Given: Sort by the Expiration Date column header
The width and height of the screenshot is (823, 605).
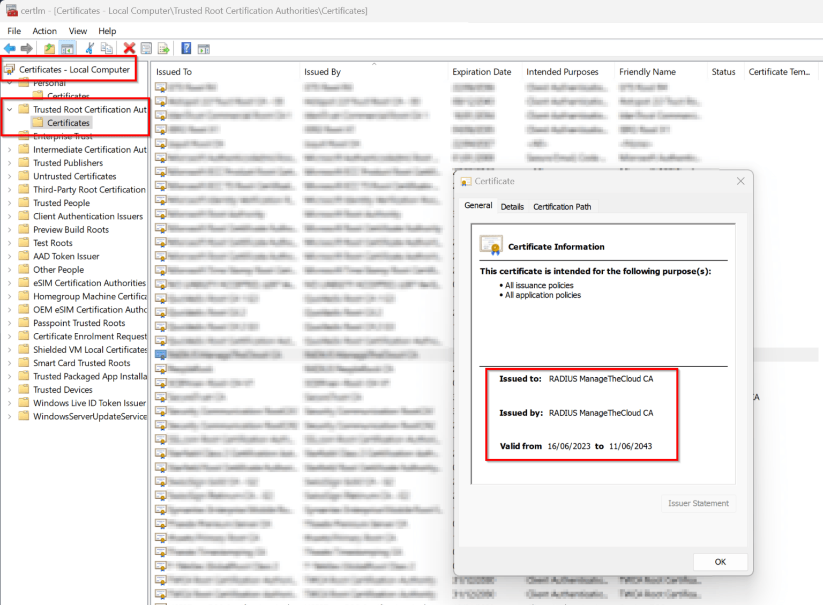Looking at the screenshot, I should coord(482,71).
